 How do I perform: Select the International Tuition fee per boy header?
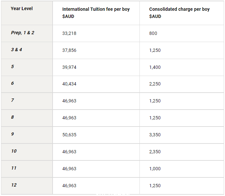tap(96, 13)
